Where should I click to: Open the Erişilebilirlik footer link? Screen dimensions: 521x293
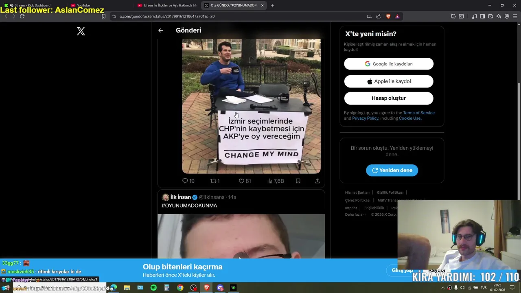[x=374, y=208]
